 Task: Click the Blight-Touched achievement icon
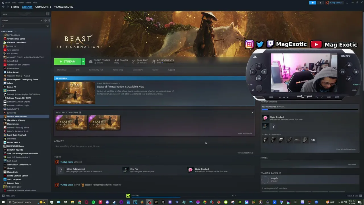[265, 118]
